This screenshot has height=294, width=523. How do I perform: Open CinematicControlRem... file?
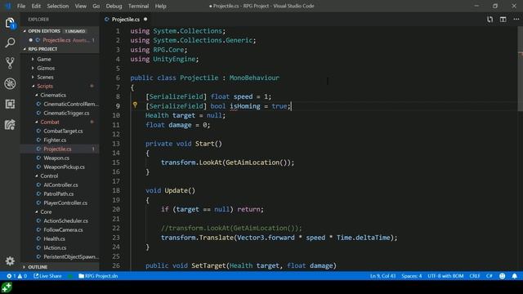click(x=71, y=104)
